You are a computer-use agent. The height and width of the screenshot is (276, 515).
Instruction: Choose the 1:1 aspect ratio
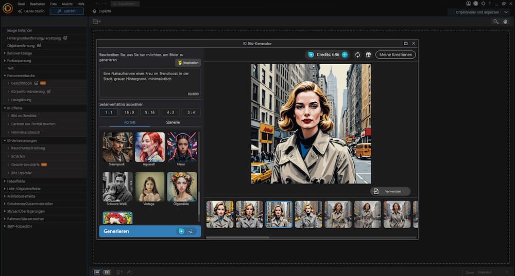pos(109,112)
